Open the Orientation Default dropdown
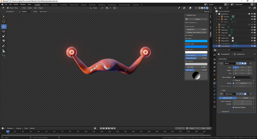The width and height of the screenshot is (257, 139). (x=25, y=12)
